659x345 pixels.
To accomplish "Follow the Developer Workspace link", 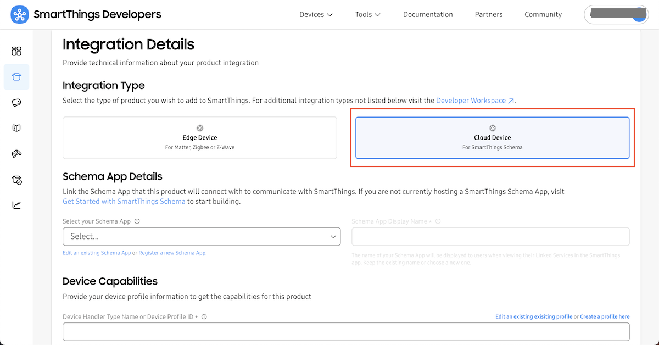I will tap(471, 101).
